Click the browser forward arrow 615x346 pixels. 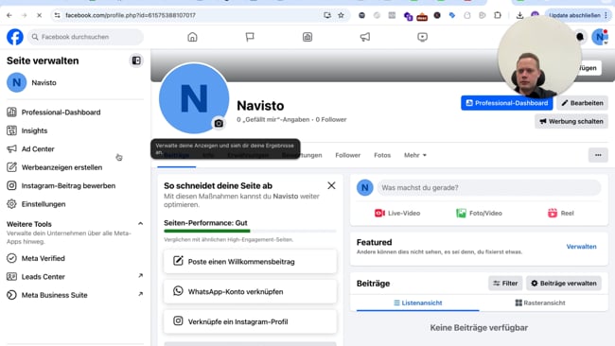(24, 15)
